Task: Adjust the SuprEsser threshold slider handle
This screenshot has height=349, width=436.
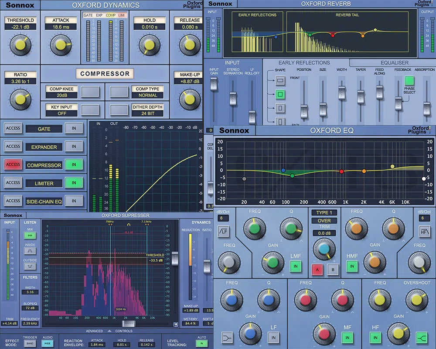Action: pos(175,258)
